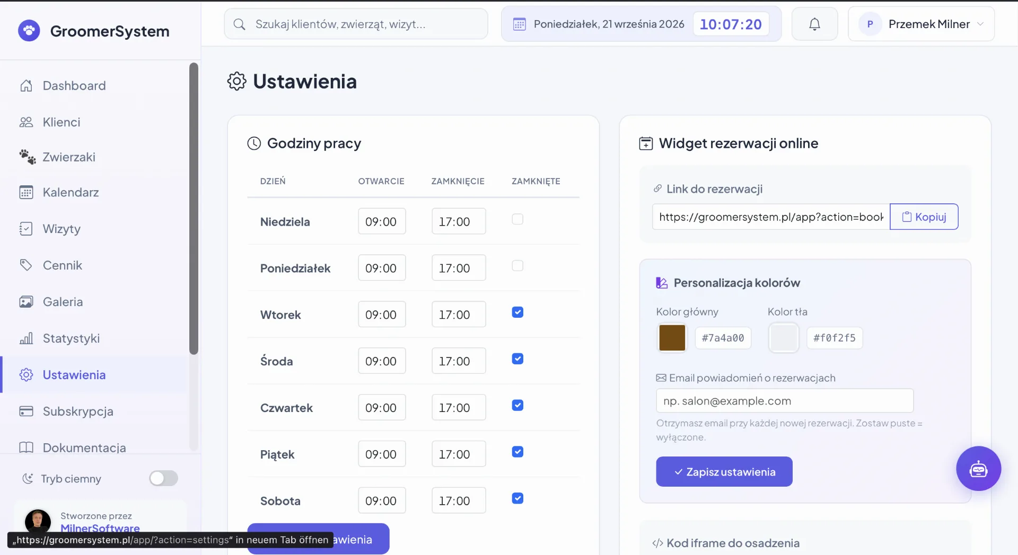Open the chatbot assistant floating icon
This screenshot has width=1018, height=555.
coord(978,469)
